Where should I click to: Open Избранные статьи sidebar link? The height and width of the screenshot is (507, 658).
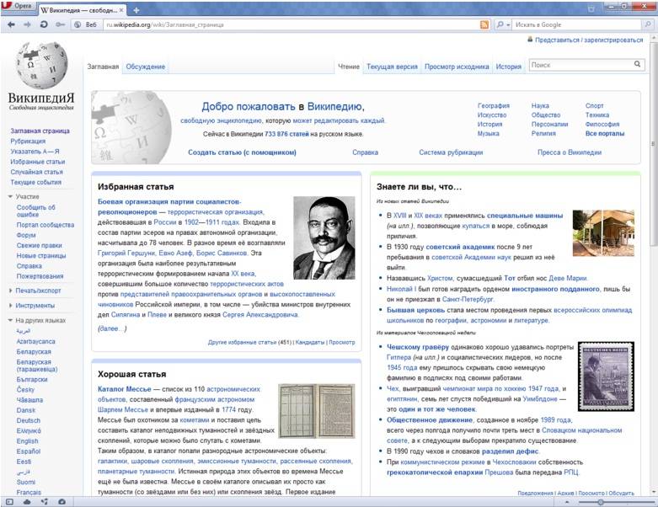point(38,162)
